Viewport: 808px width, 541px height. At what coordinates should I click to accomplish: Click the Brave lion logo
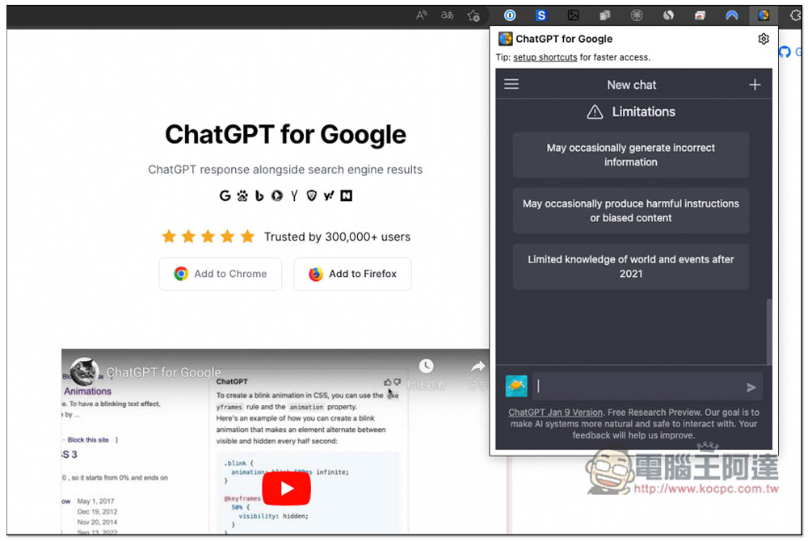[x=311, y=195]
